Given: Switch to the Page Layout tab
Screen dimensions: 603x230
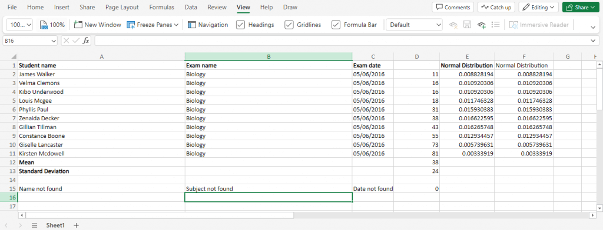Looking at the screenshot, I should (x=122, y=7).
